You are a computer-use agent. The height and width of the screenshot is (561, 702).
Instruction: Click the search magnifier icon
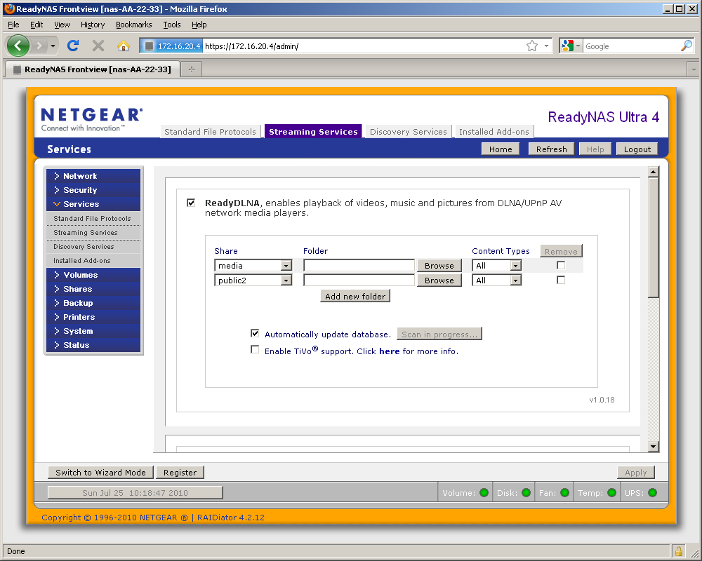point(687,46)
